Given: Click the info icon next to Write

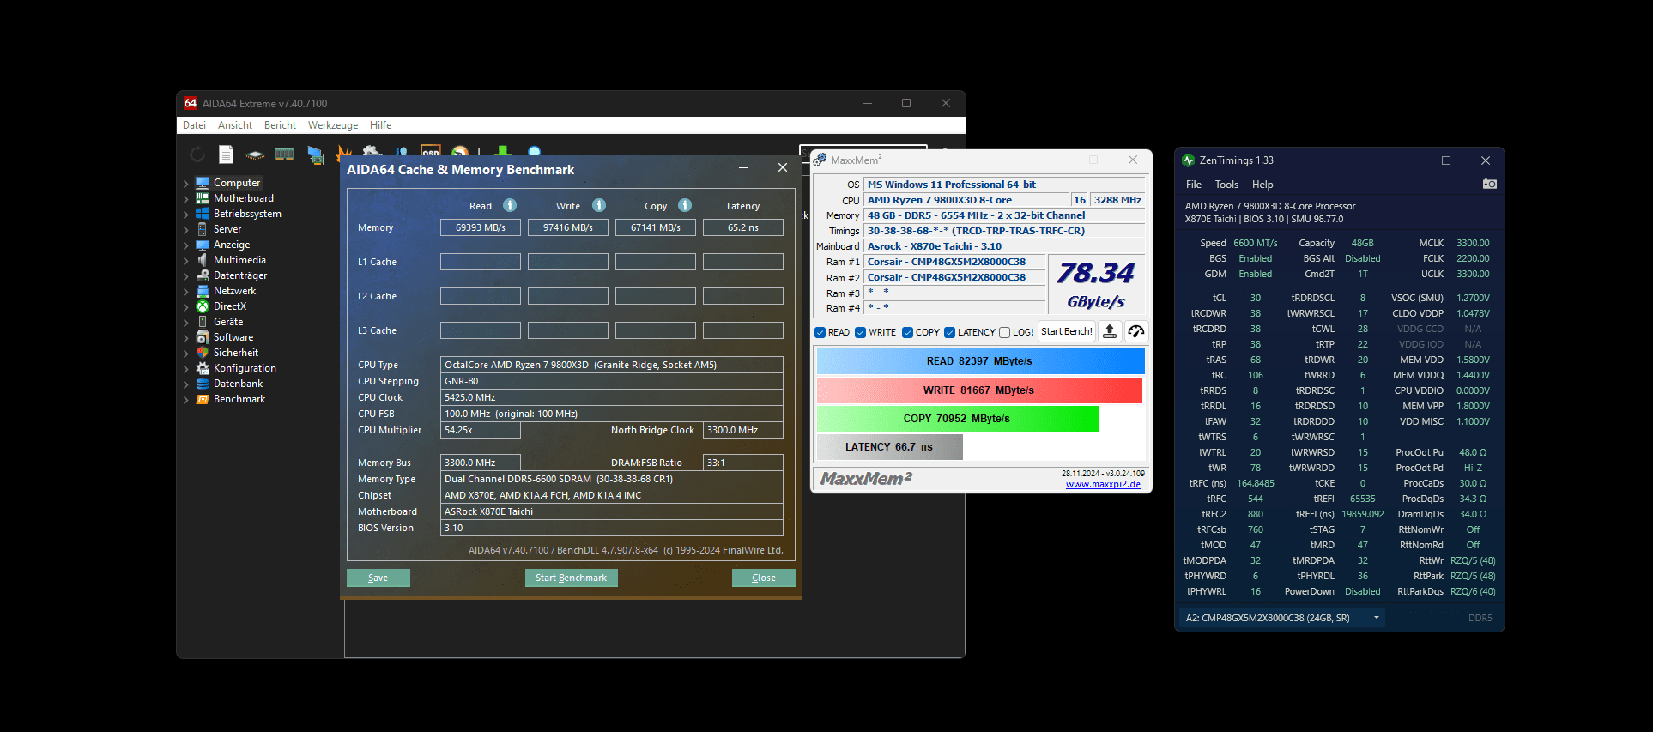Looking at the screenshot, I should [599, 205].
